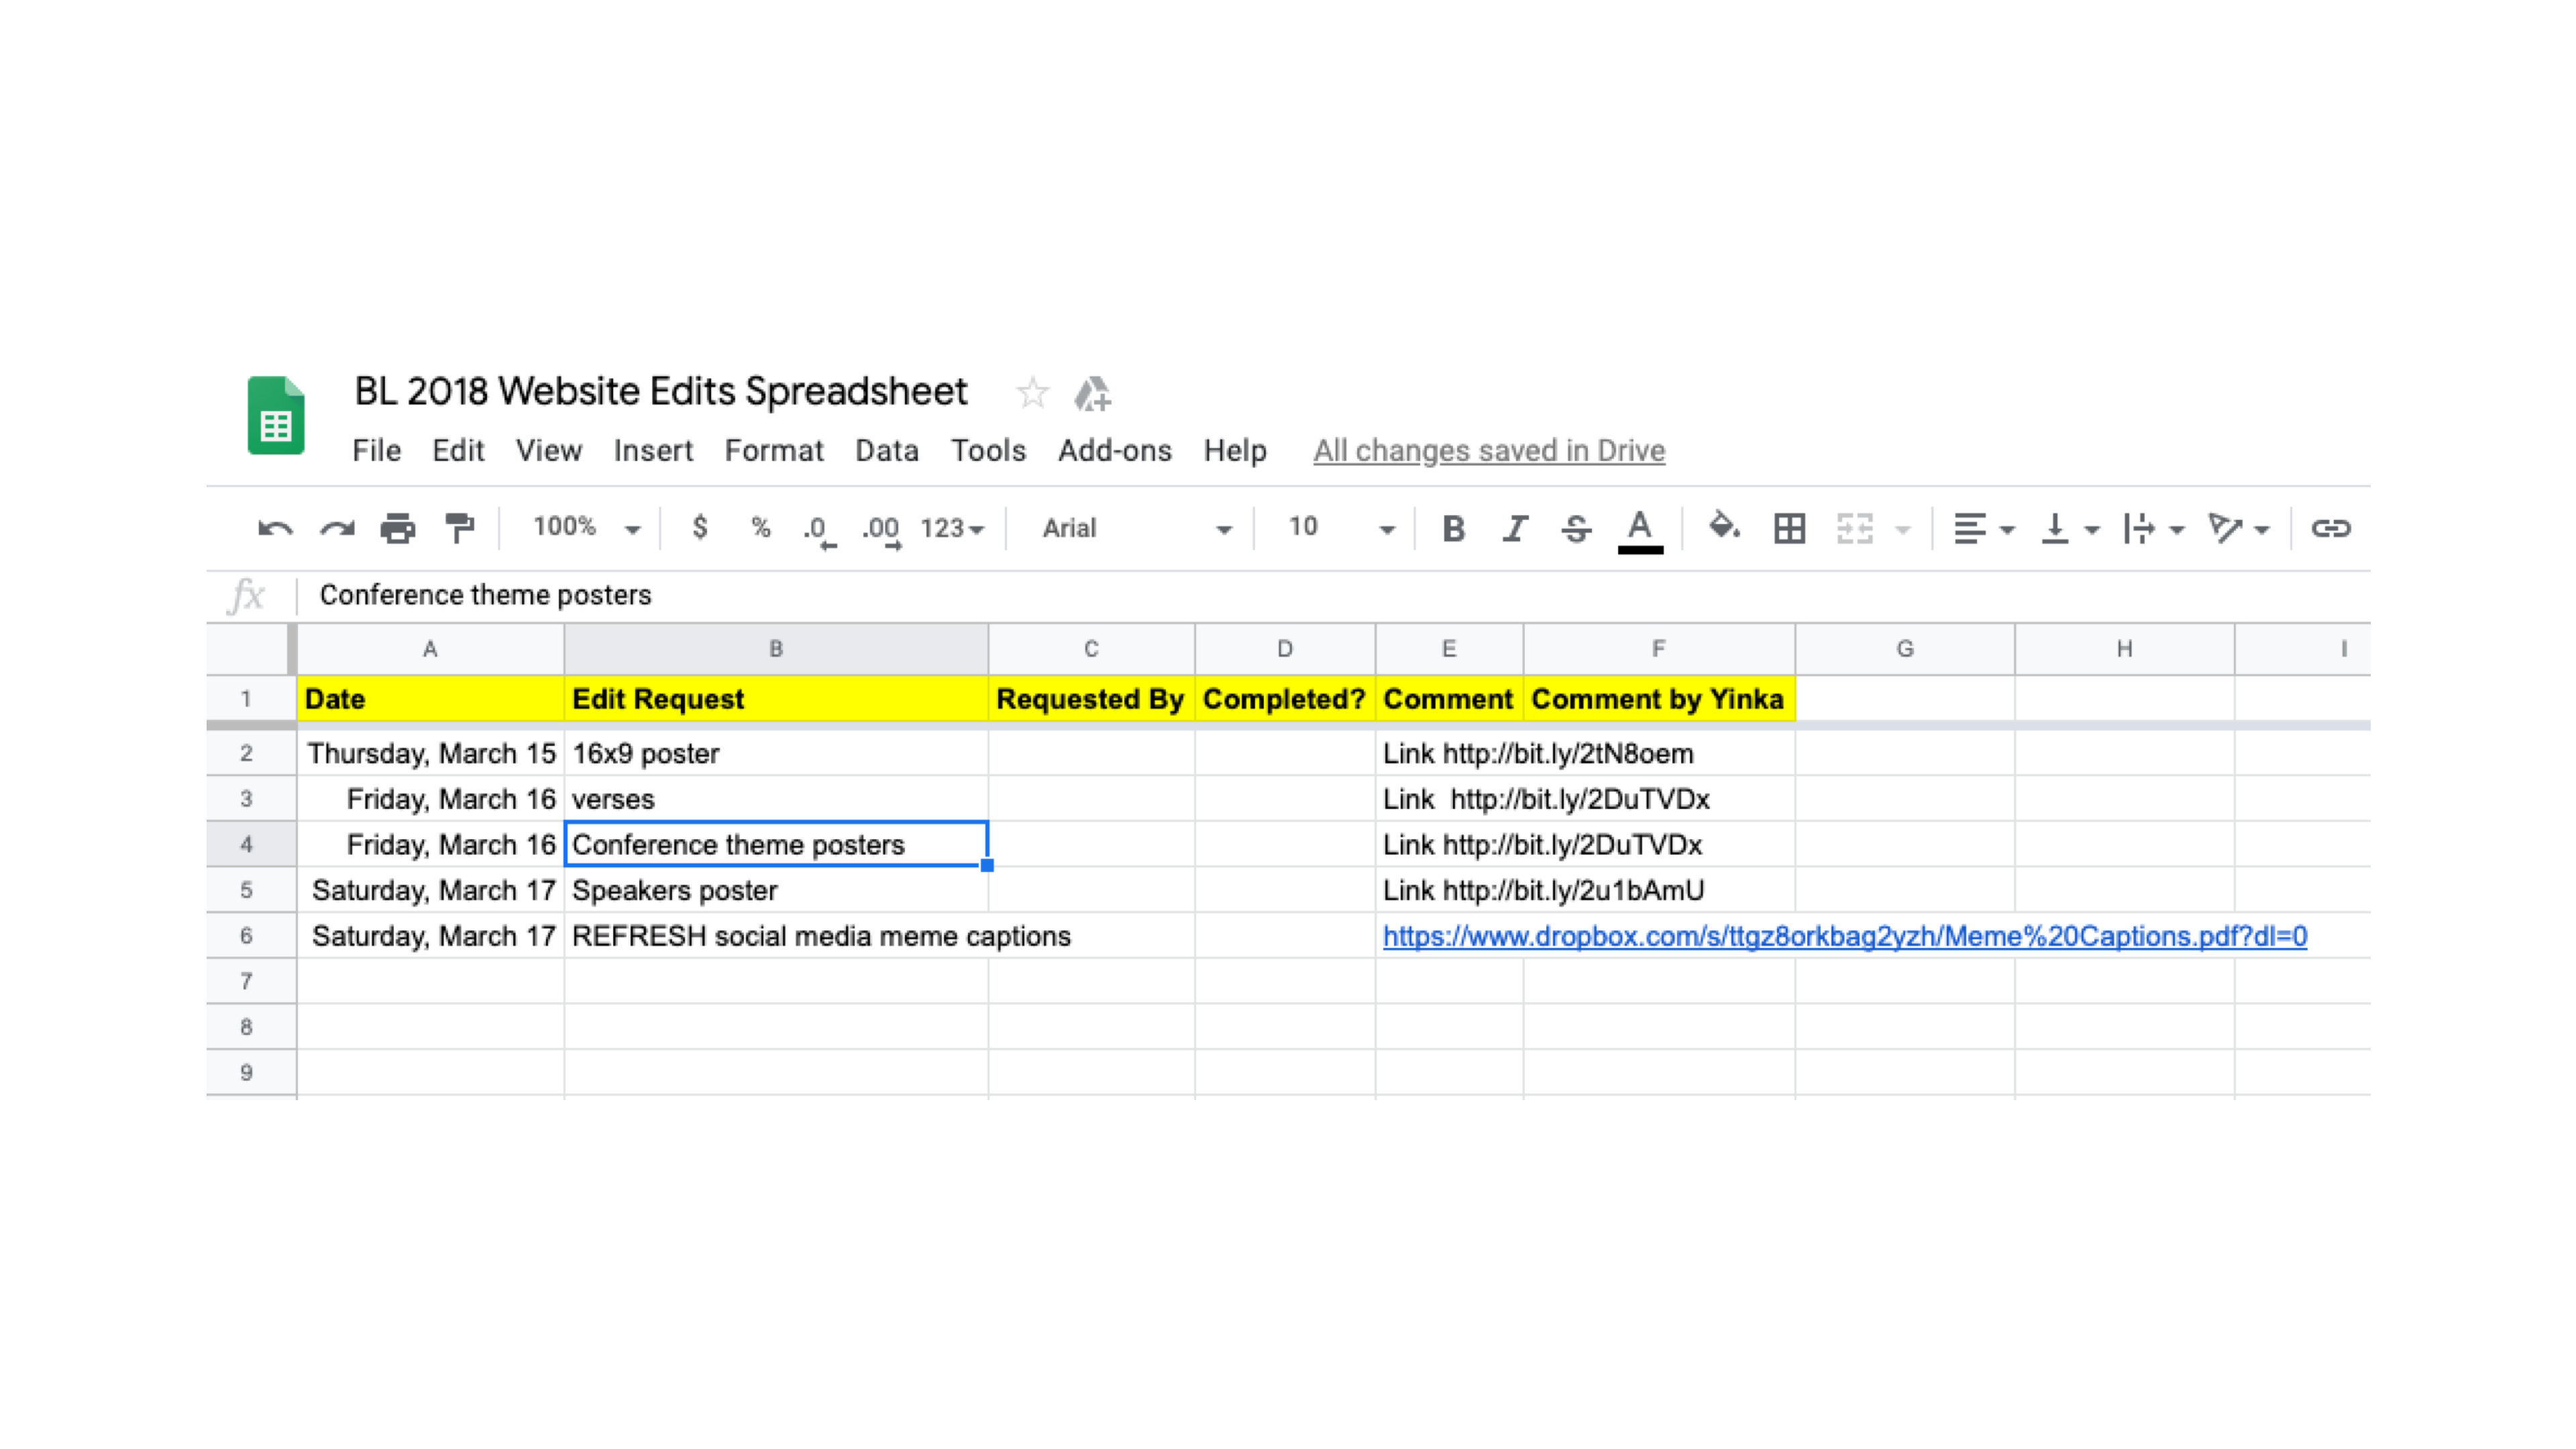Image resolution: width=2576 pixels, height=1449 pixels.
Task: Click the add to Drive icon
Action: coord(1092,393)
